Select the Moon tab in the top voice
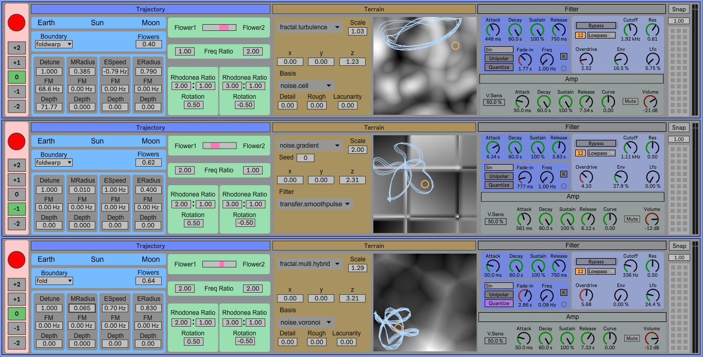Screen dimensions: 703x357 pos(150,23)
